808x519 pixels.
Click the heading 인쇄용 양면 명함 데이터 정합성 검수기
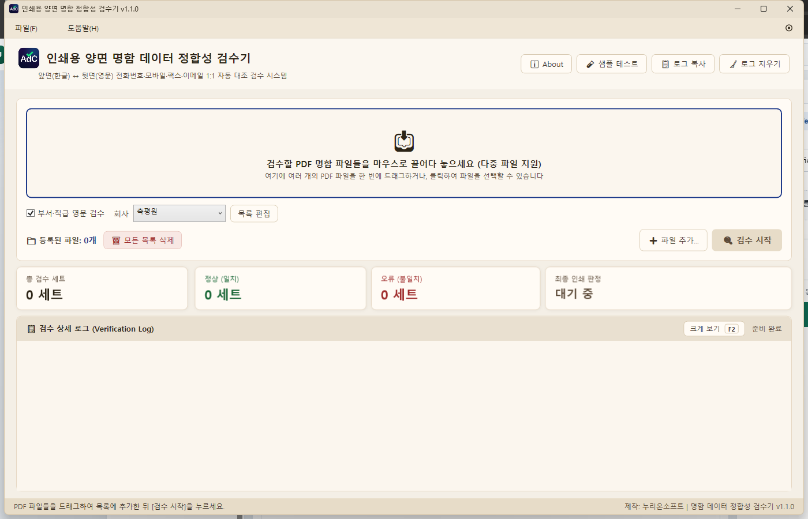(149, 58)
